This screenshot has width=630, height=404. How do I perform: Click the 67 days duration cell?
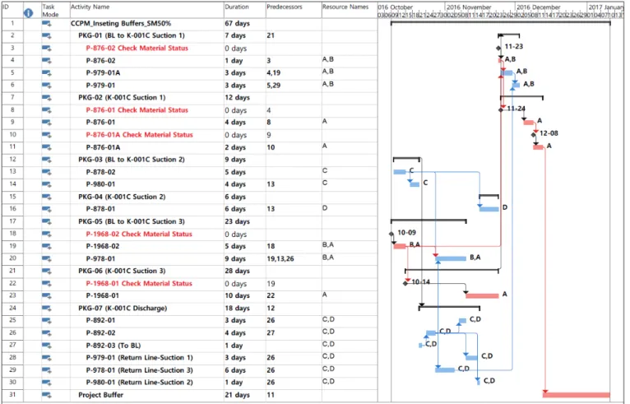pyautogui.click(x=237, y=24)
